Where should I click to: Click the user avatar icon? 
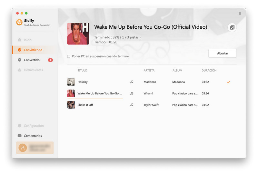click(23, 148)
